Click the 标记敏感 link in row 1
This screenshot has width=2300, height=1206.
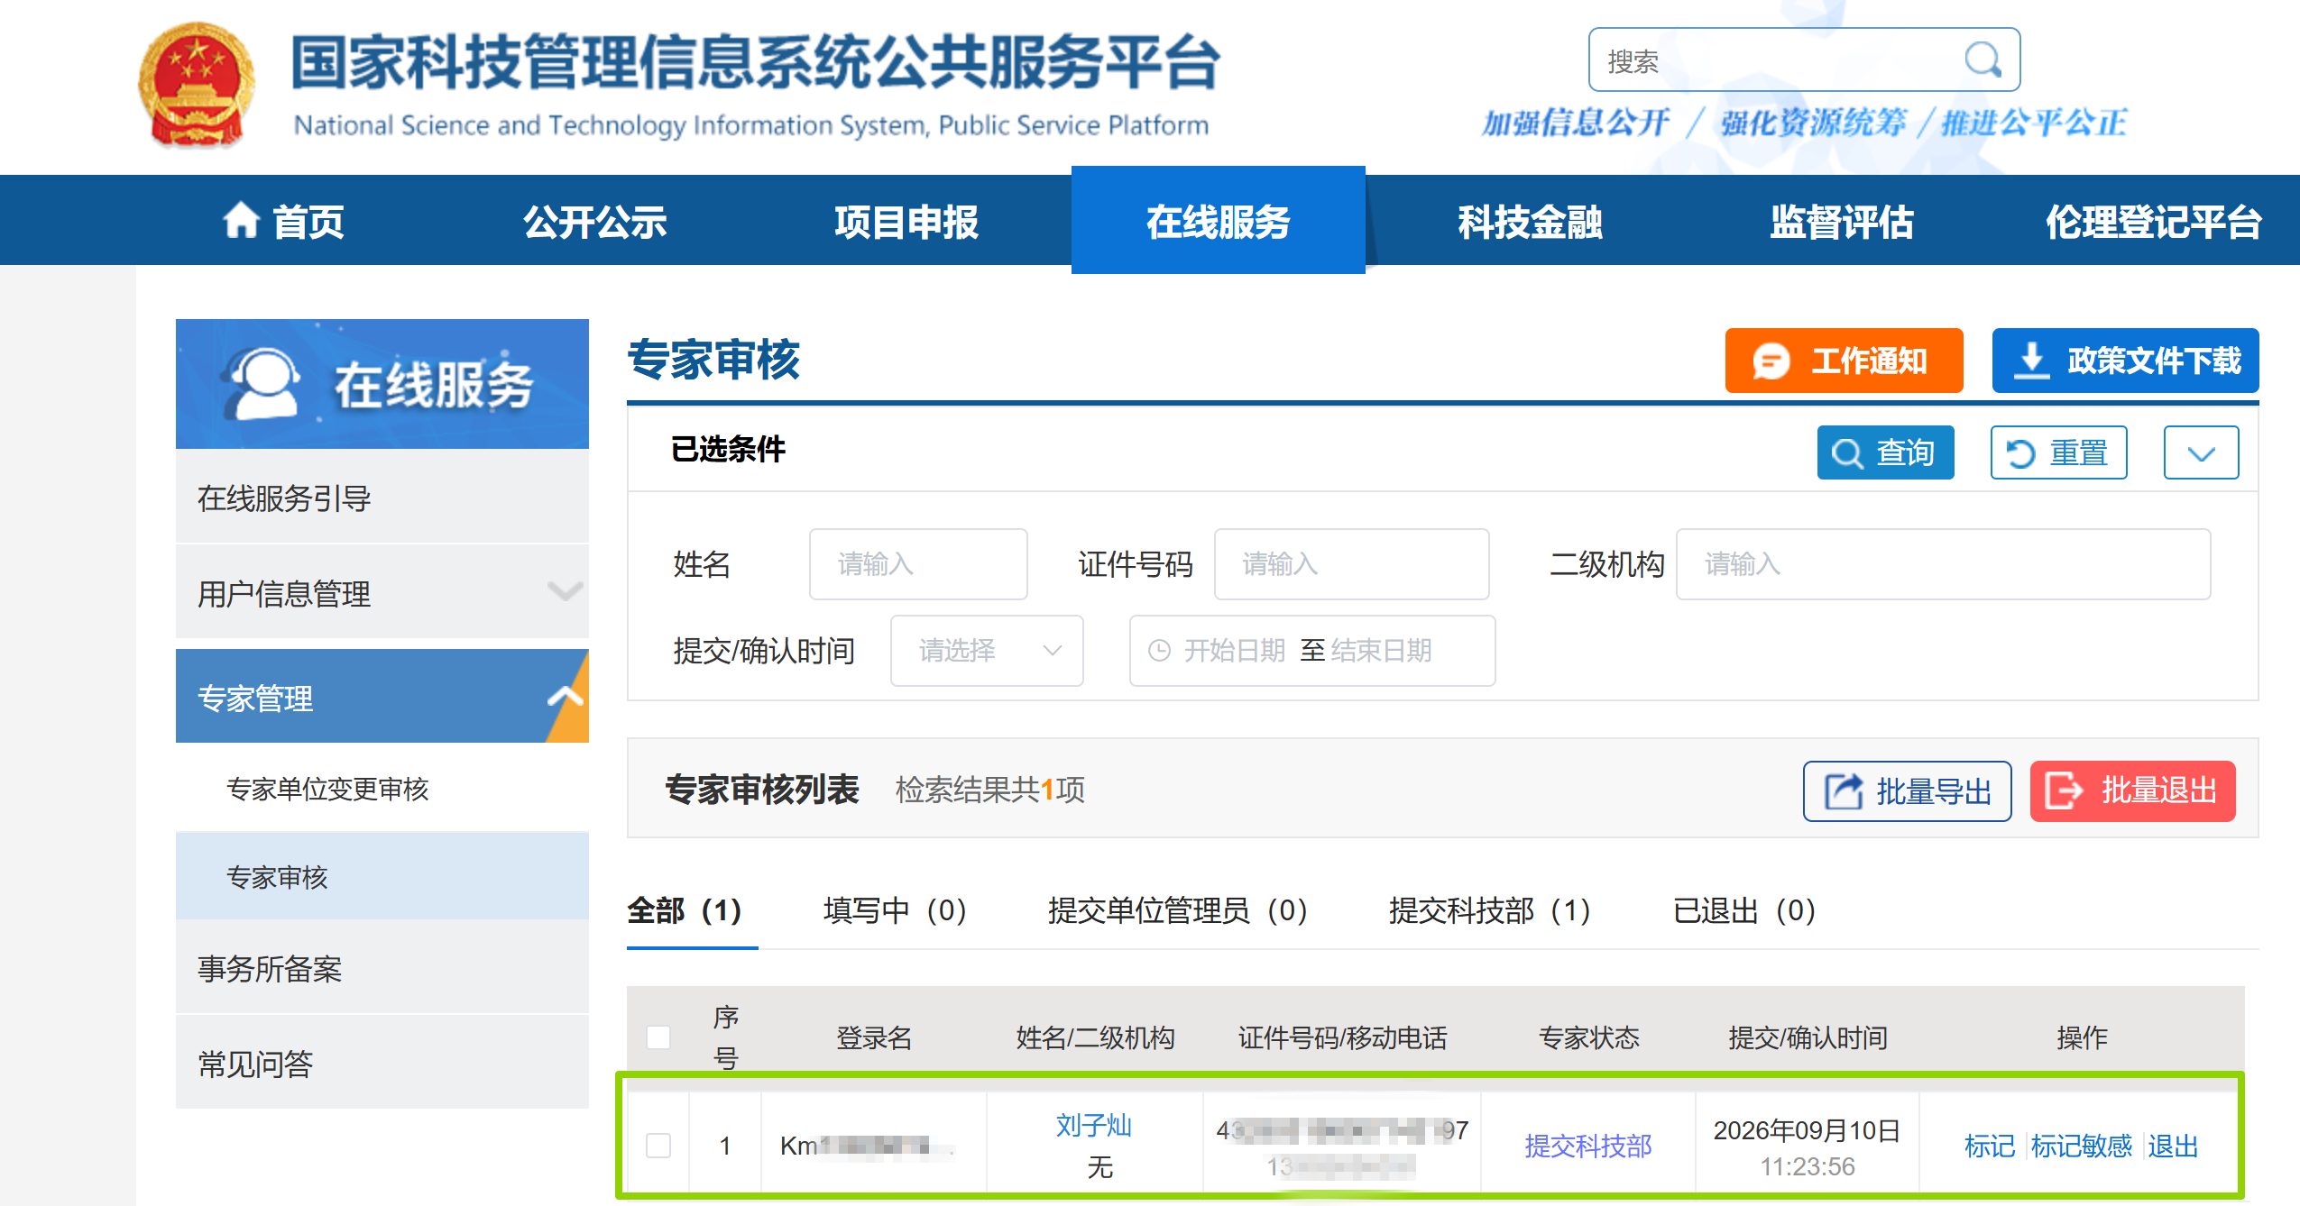coord(2081,1147)
